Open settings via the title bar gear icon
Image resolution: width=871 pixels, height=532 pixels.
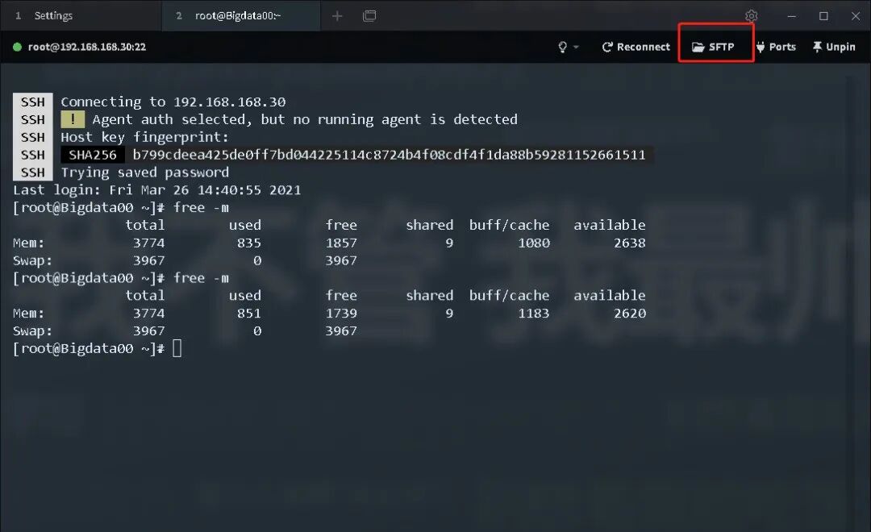click(x=751, y=16)
